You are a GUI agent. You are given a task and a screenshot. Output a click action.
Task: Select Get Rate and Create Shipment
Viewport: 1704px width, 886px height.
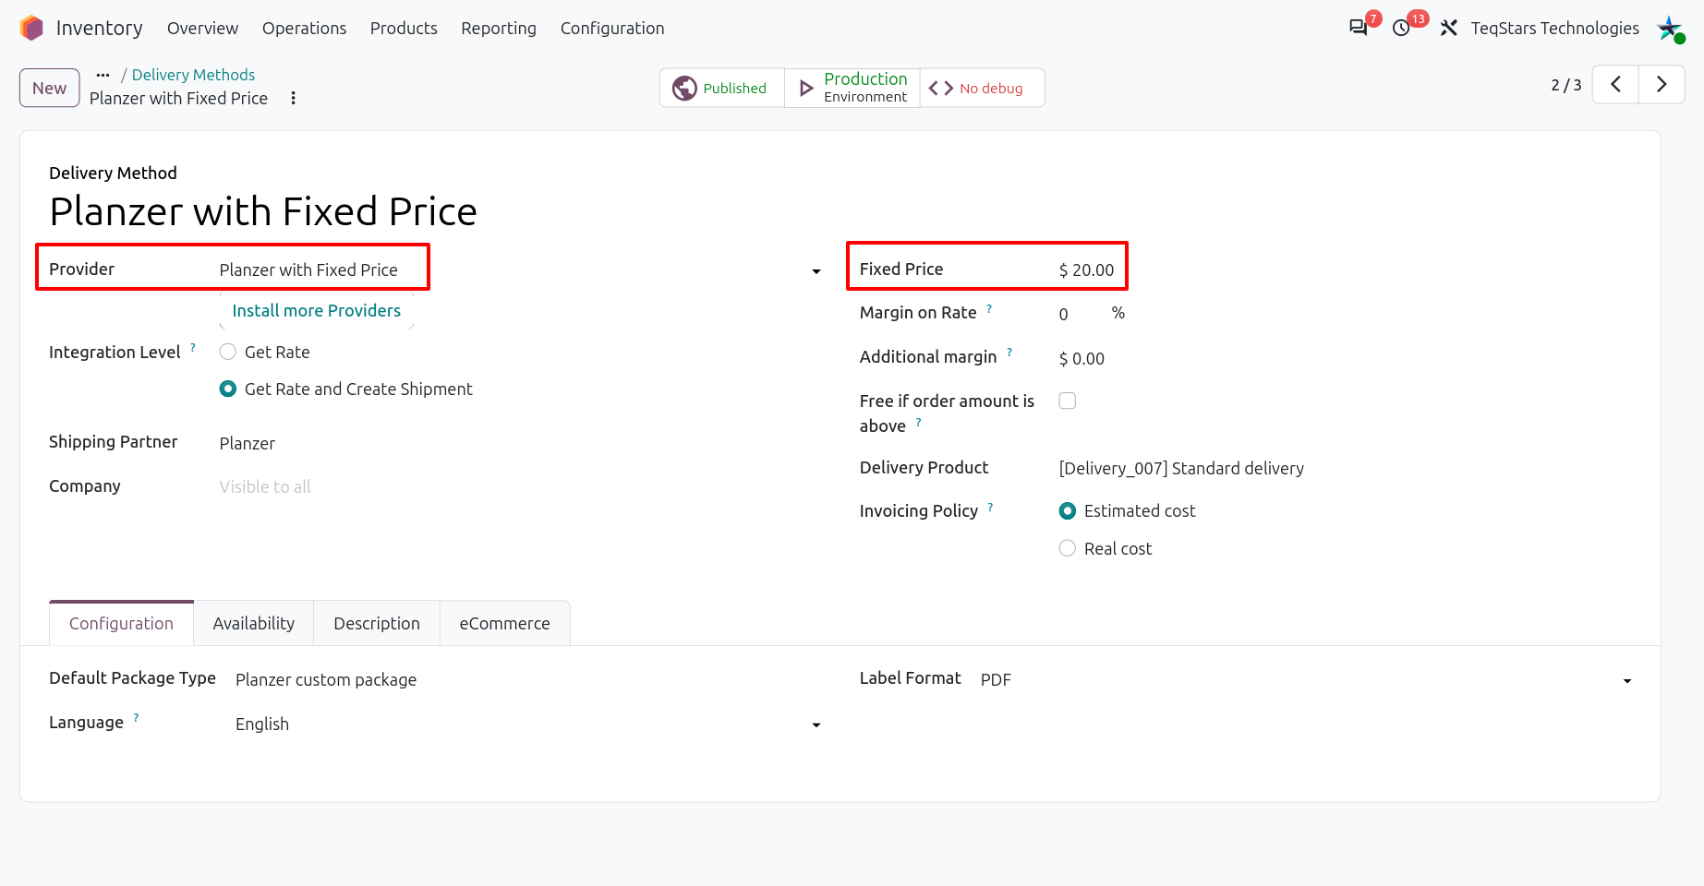point(228,389)
